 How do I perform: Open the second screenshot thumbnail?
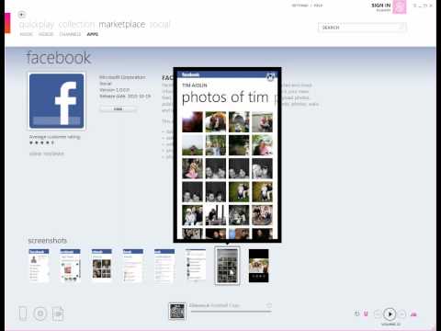[71, 266]
